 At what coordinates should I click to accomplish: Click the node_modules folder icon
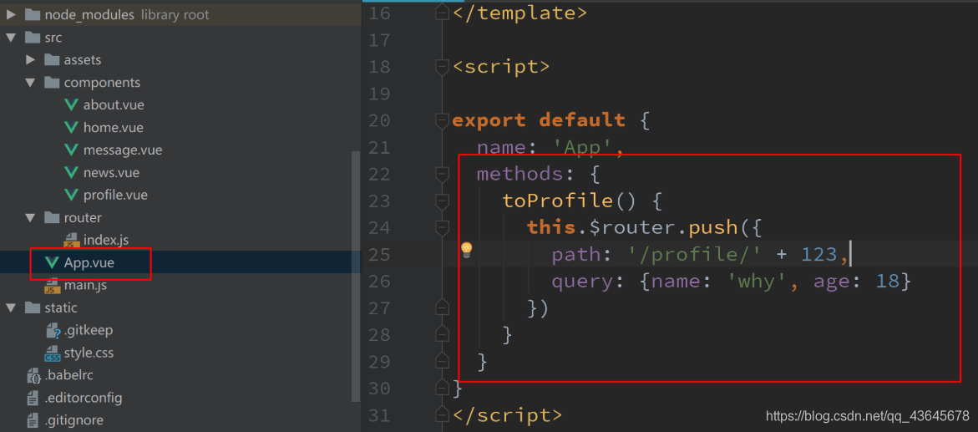coord(33,14)
